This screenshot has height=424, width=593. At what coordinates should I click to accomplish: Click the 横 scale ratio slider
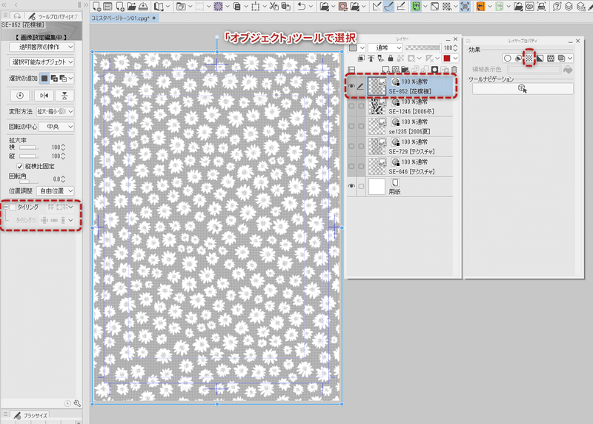[29, 147]
